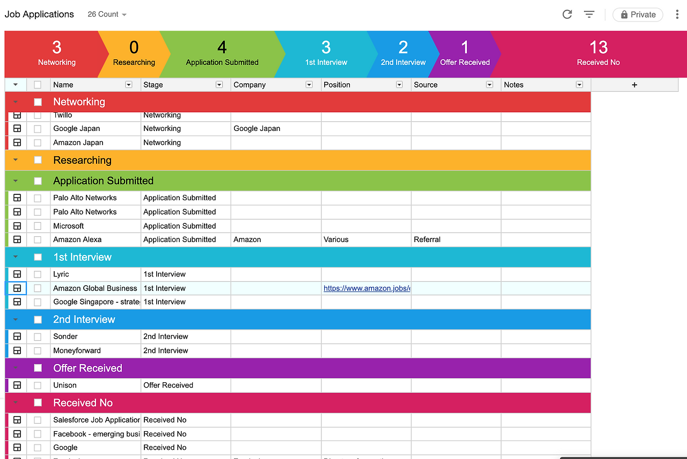The width and height of the screenshot is (687, 459).
Task: Select the 1st Interview pipeline stage
Action: click(326, 54)
